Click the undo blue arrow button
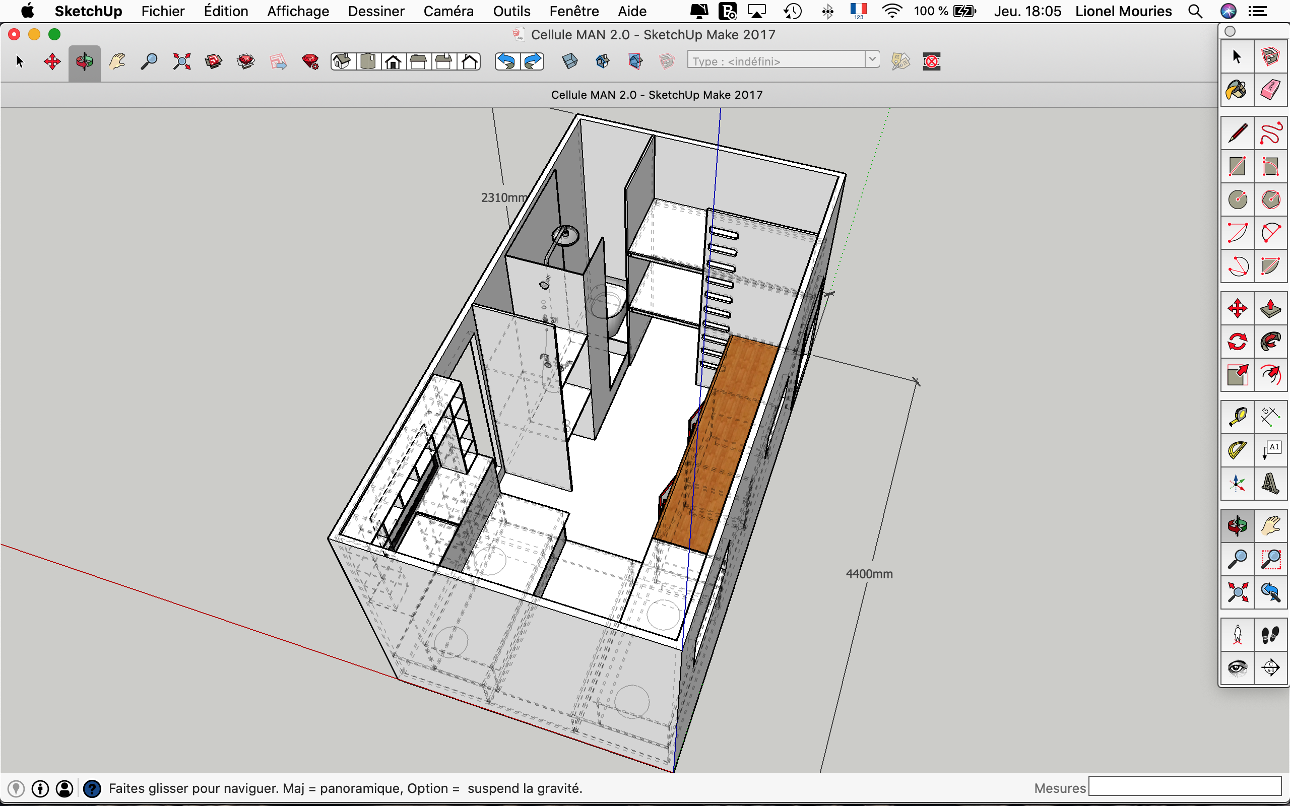This screenshot has height=806, width=1290. [507, 62]
